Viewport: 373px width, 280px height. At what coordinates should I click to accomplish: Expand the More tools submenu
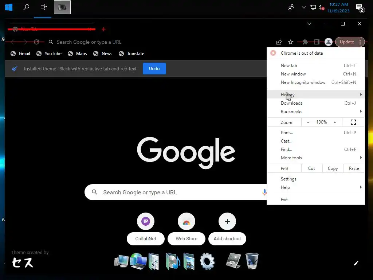[x=316, y=158]
